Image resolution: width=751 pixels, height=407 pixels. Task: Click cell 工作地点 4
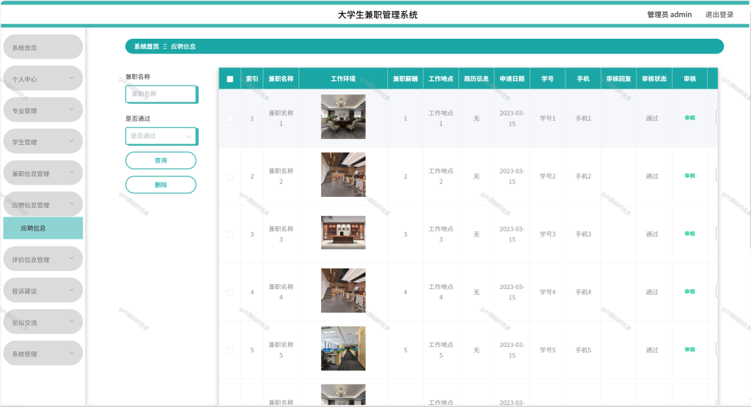coord(441,292)
